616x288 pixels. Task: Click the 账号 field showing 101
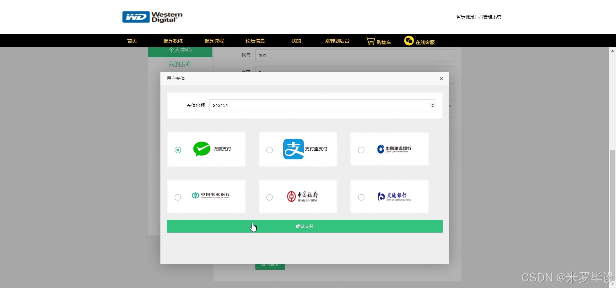tap(355, 55)
